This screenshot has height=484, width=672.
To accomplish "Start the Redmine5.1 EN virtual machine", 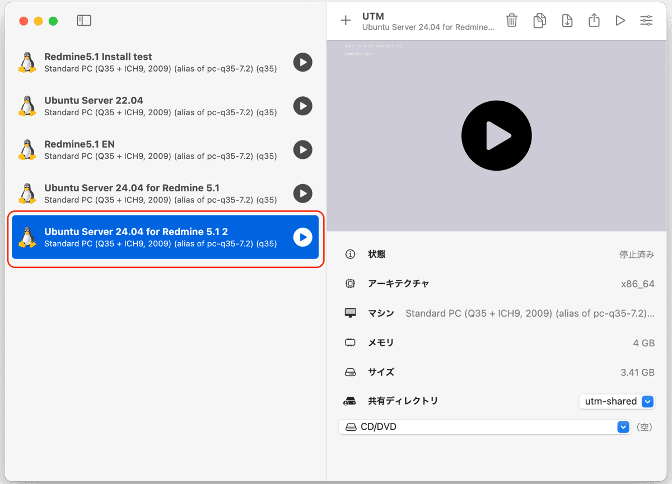I will click(x=302, y=149).
